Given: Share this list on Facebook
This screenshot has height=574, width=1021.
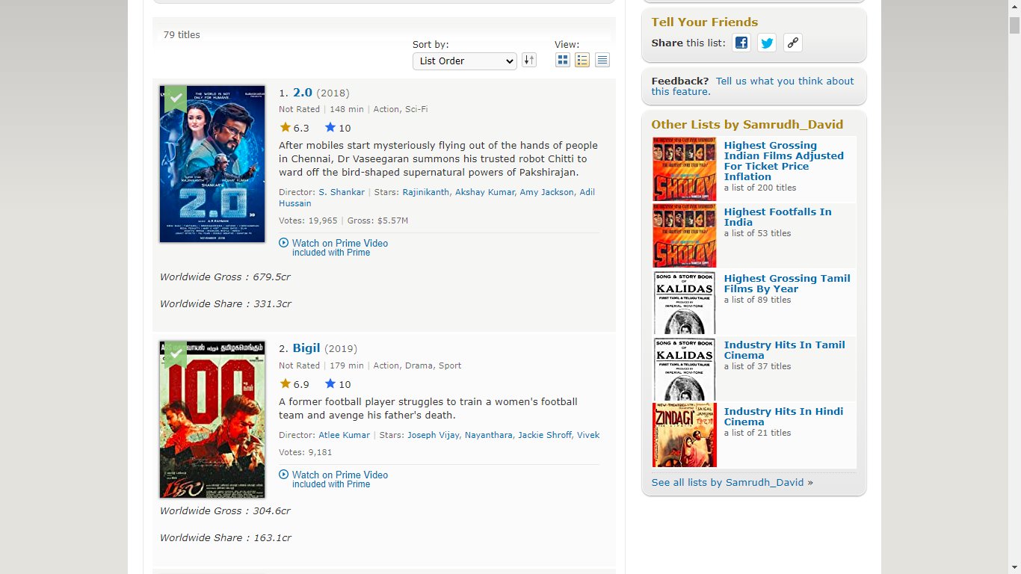Looking at the screenshot, I should tap(741, 43).
